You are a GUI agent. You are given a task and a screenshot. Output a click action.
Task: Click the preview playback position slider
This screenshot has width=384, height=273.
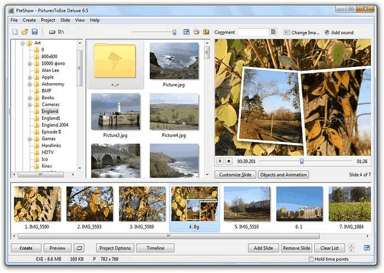tap(302, 161)
